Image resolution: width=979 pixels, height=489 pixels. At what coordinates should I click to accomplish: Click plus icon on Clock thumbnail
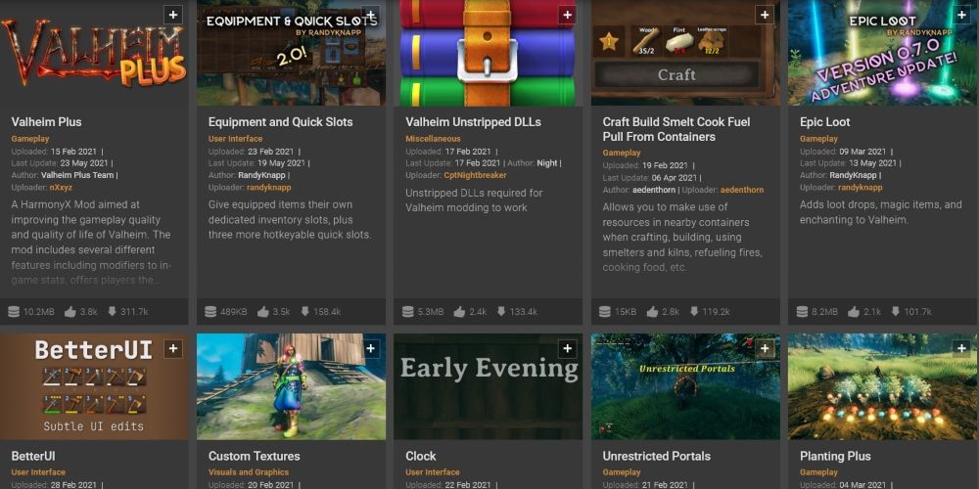567,349
